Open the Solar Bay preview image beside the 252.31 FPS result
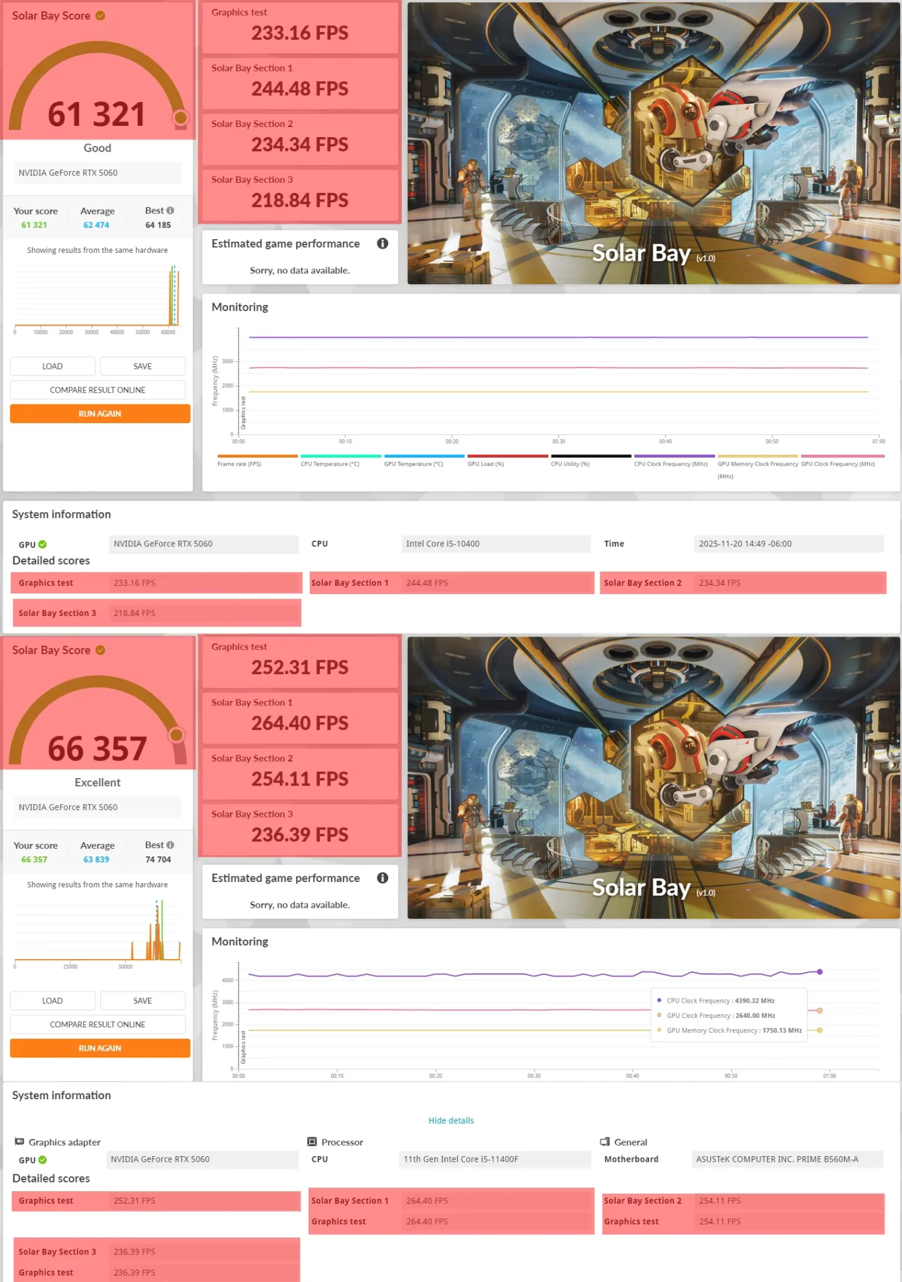The width and height of the screenshot is (902, 1282). (653, 778)
